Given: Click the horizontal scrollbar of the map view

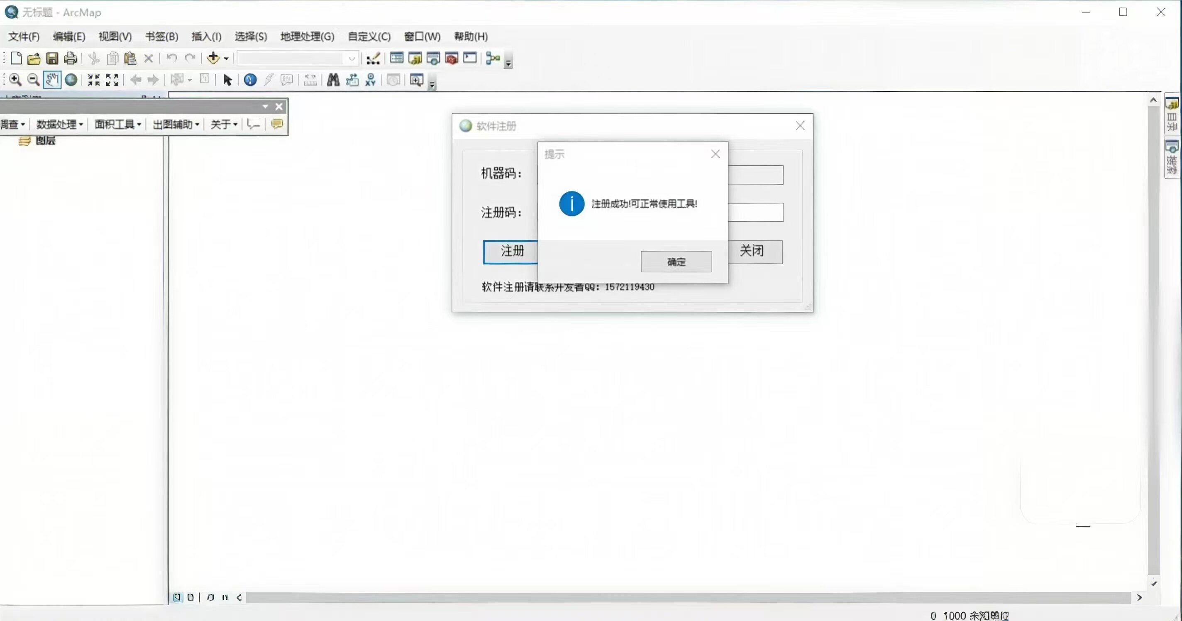Looking at the screenshot, I should 688,598.
